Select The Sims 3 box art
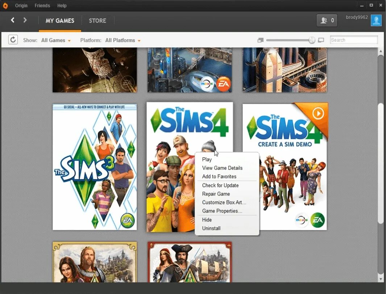This screenshot has height=294, width=386. pos(95,167)
